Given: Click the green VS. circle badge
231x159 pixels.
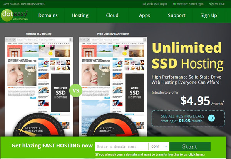Looking at the screenshot, I should tap(76, 90).
